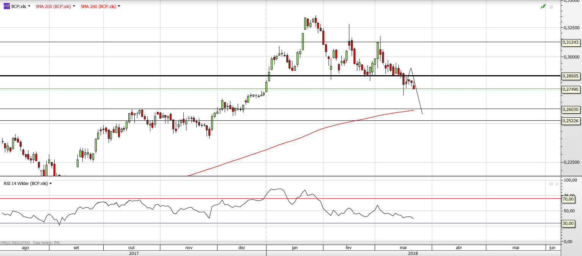Click the 0,22500 price axis value
Viewport: 582px width, 256px height.
click(571, 162)
